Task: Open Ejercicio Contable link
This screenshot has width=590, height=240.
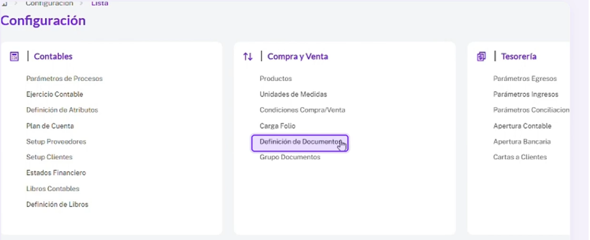Action: [x=55, y=94]
